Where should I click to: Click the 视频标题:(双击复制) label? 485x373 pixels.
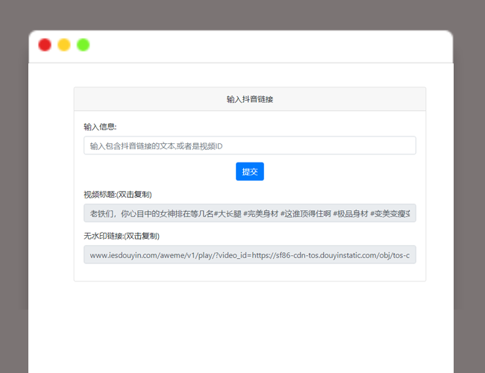point(118,195)
